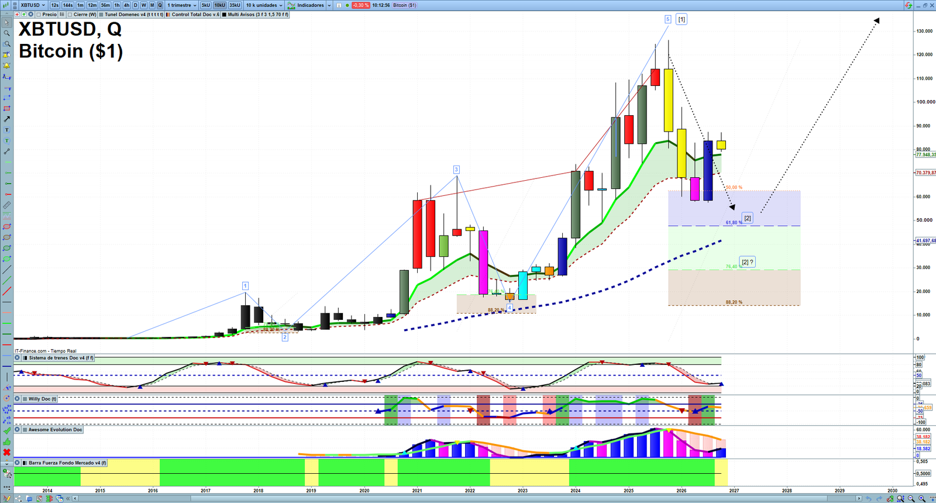This screenshot has height=503, width=936.
Task: Open the XBTUSD symbol dropdown
Action: [x=32, y=5]
